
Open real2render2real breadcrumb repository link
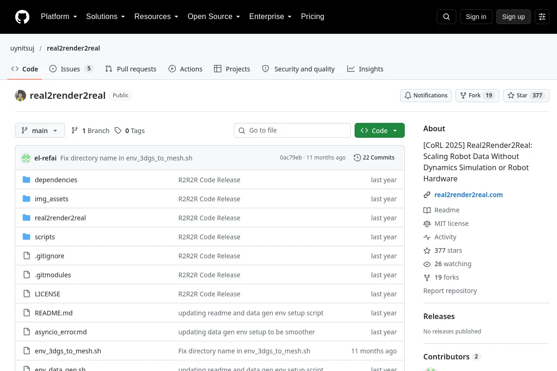click(x=73, y=48)
